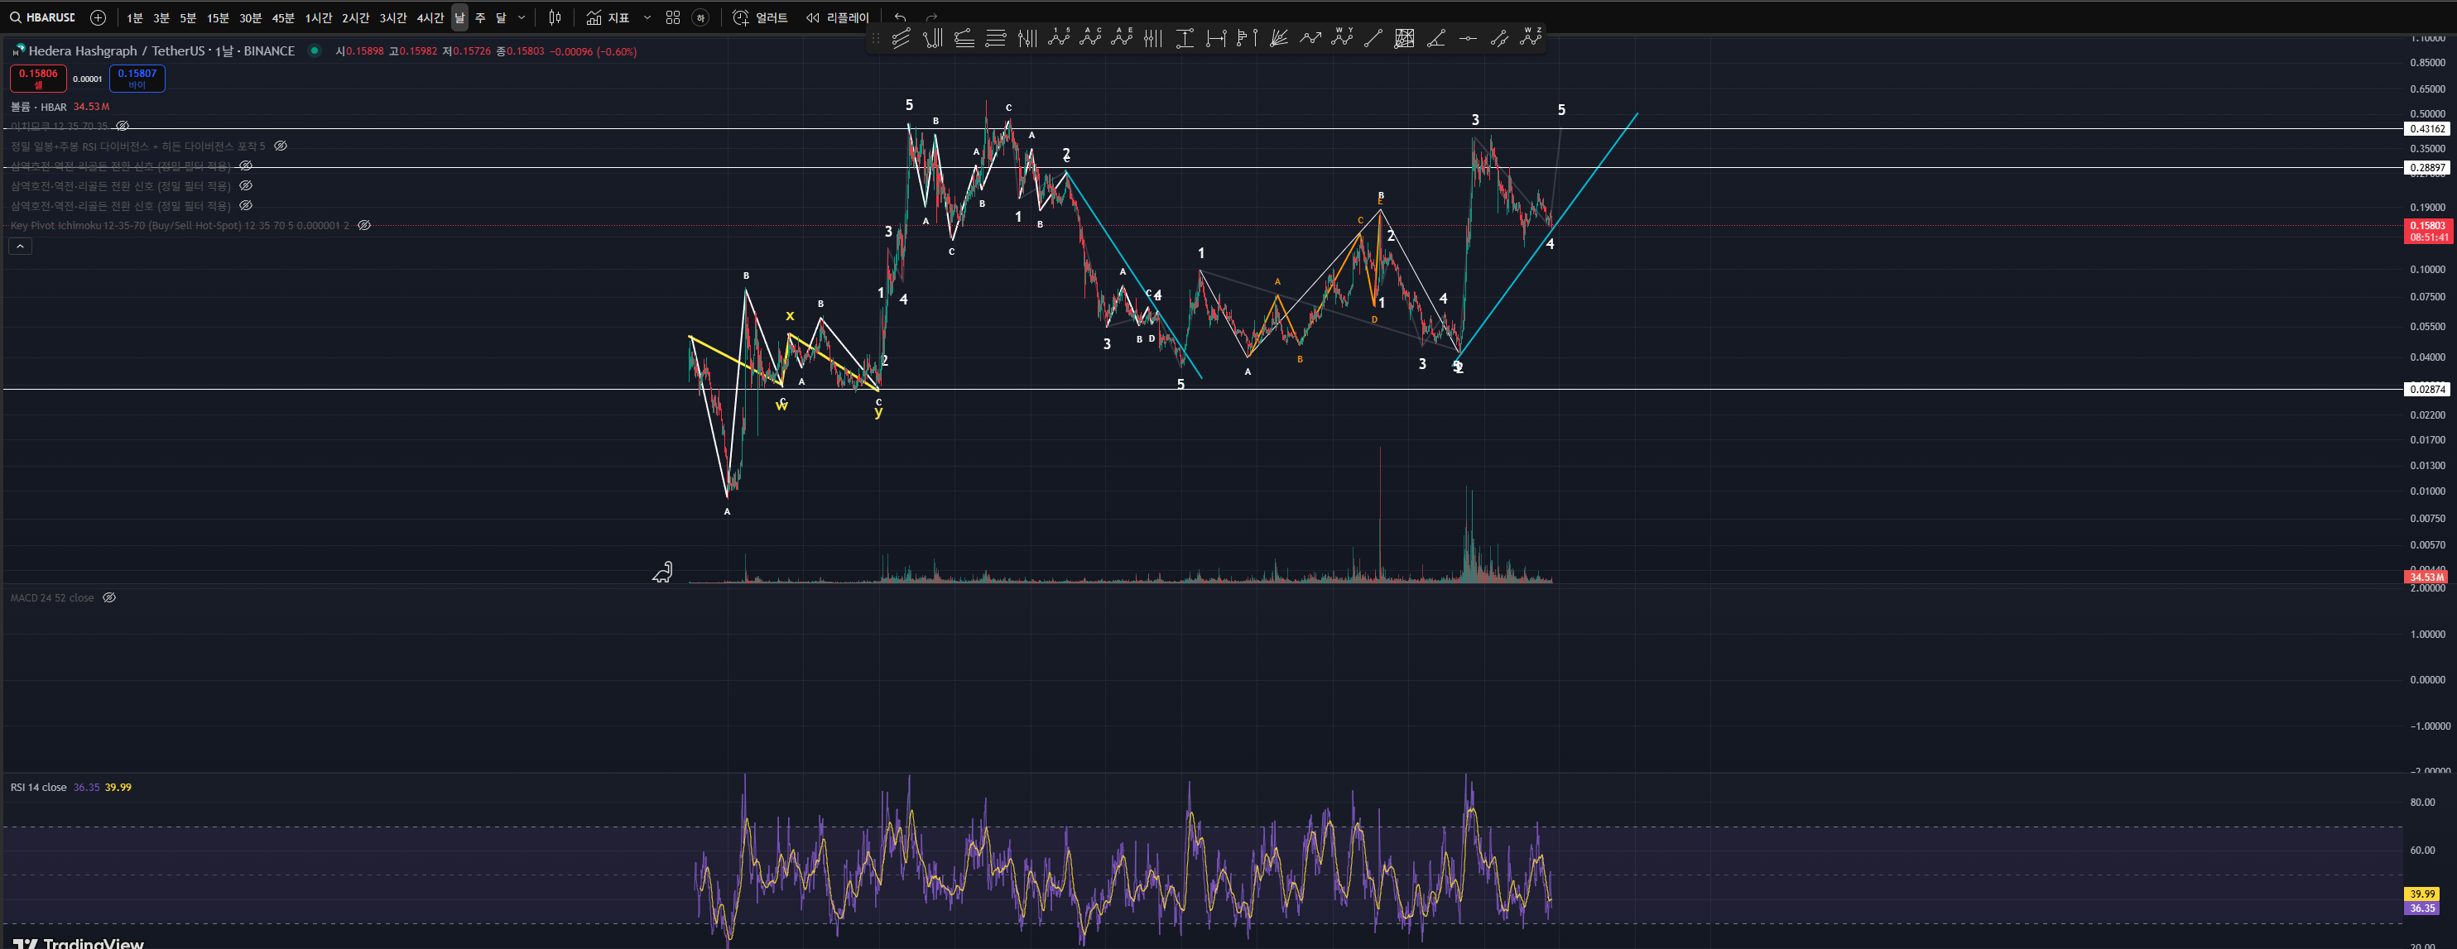Screen dimensions: 2457x949
Task: Grab the drawing toolbar drag handle
Action: (876, 38)
